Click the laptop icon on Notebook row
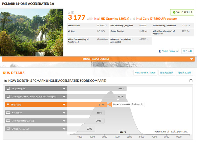 [x=8, y=113]
